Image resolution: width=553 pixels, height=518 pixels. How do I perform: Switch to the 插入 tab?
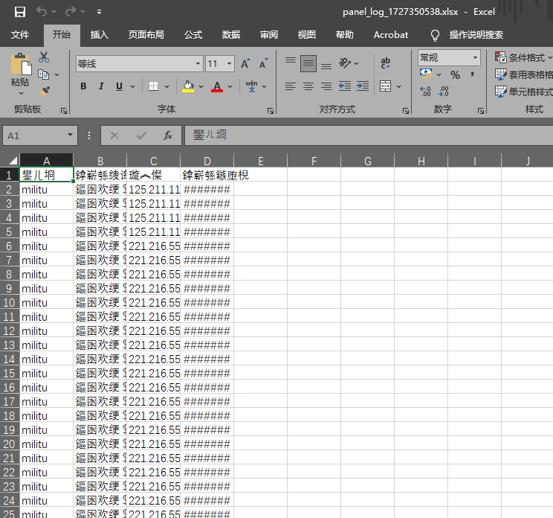click(x=99, y=34)
